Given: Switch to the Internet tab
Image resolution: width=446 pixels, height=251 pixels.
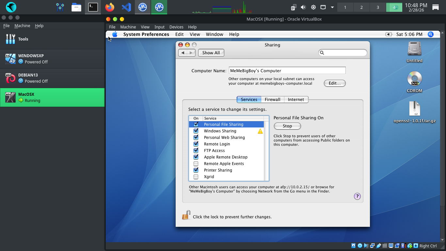Looking at the screenshot, I should (296, 99).
